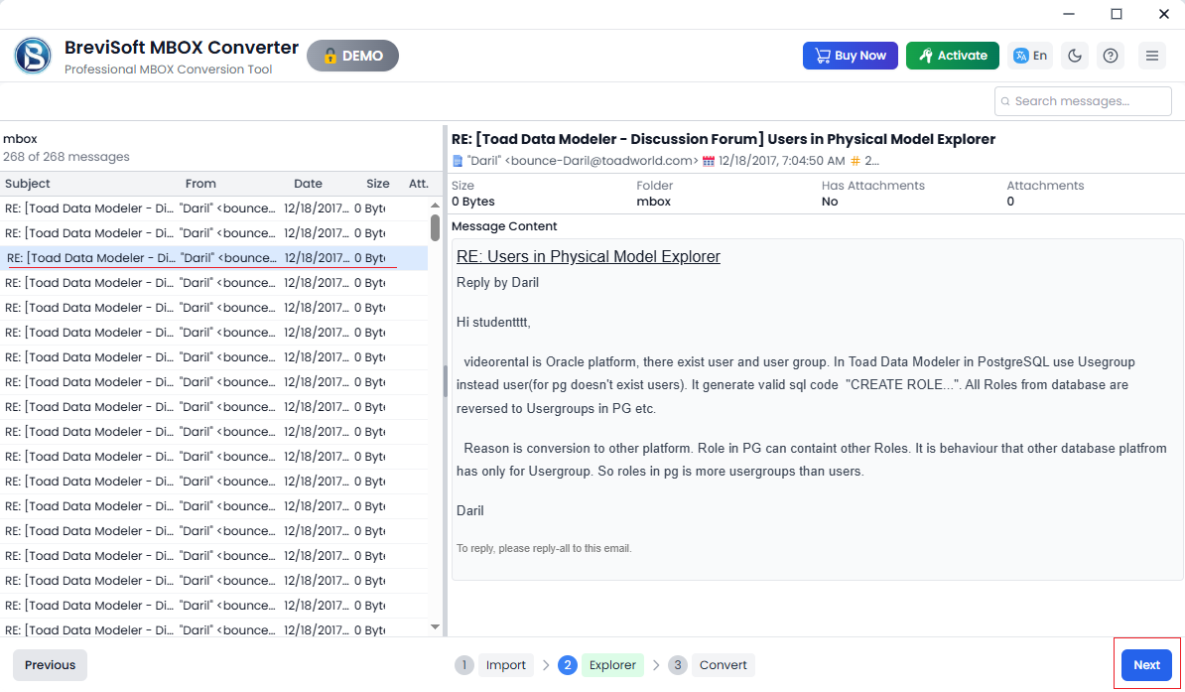Click step number 2 circle
1185x692 pixels.
pyautogui.click(x=568, y=665)
